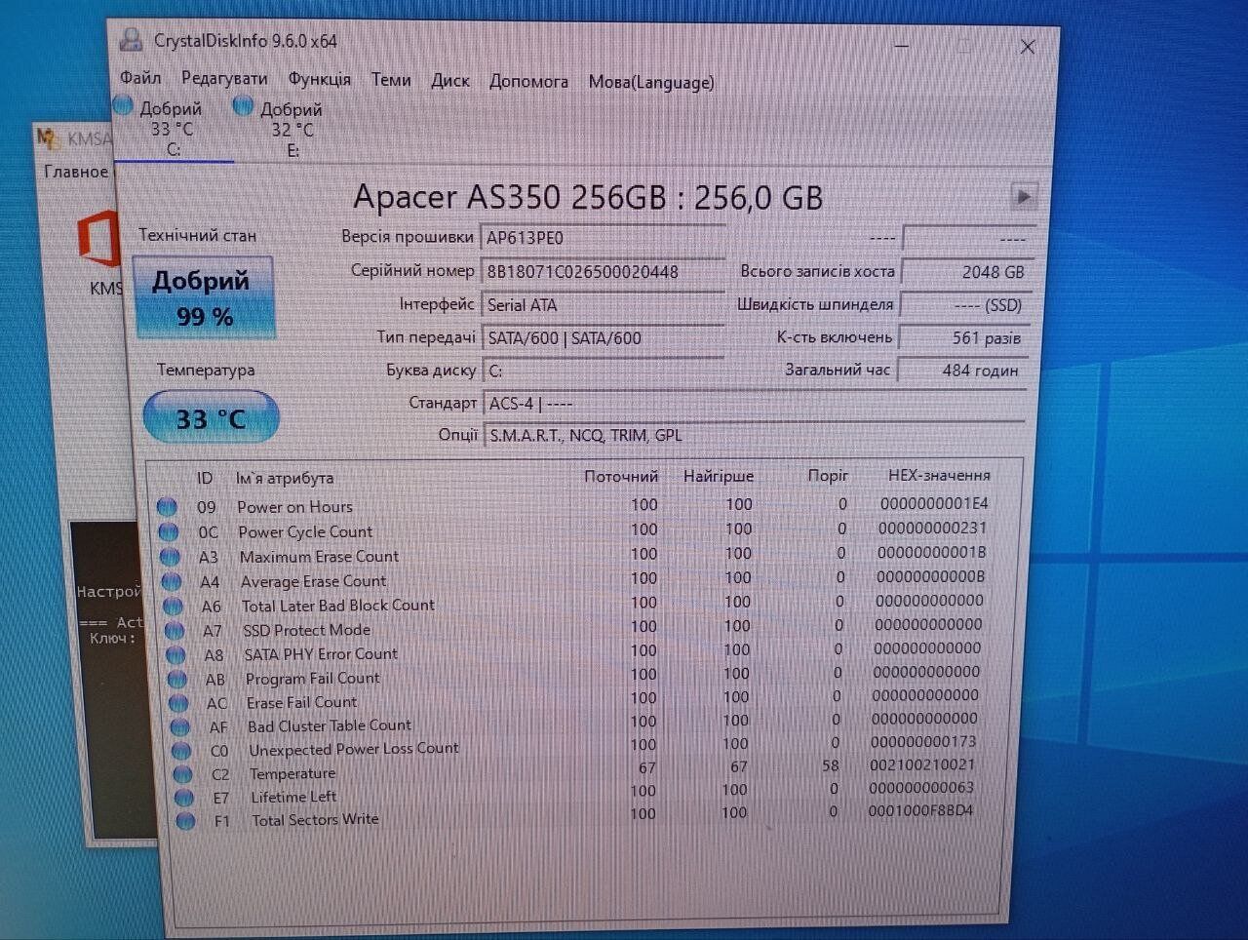Screen dimensions: 1248x940
Task: Click the Найгірше column header
Action: click(719, 476)
